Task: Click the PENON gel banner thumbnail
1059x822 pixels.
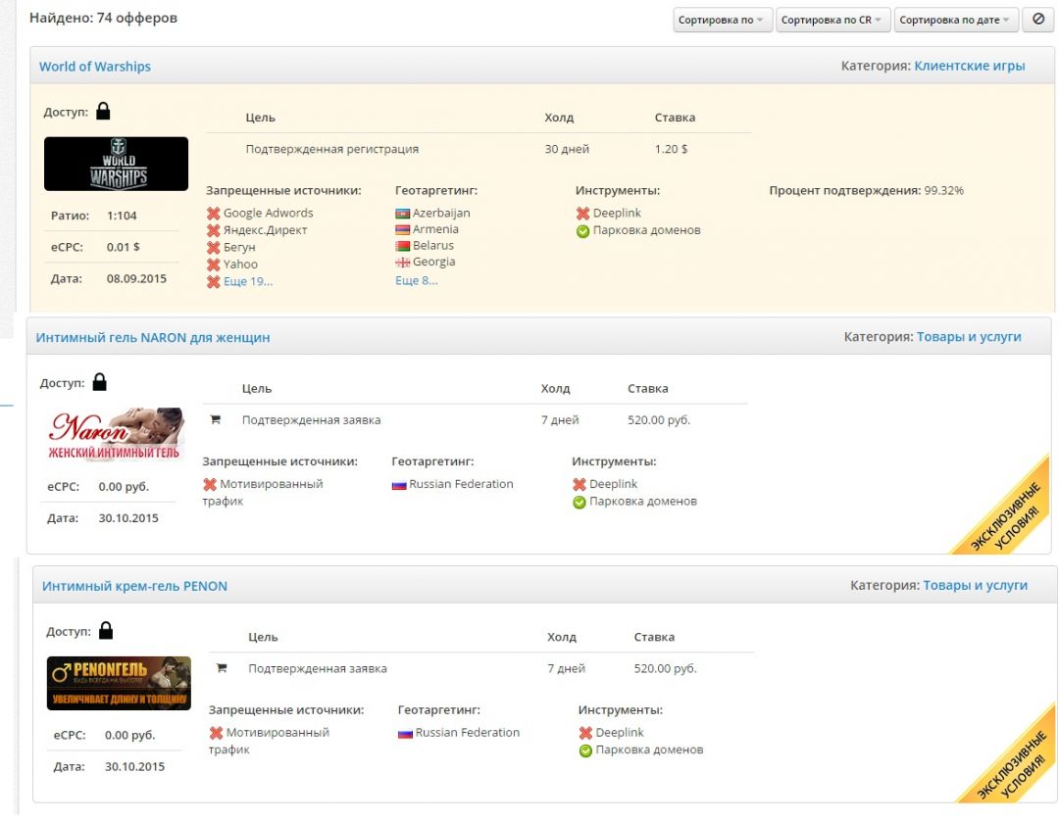Action: 119,683
